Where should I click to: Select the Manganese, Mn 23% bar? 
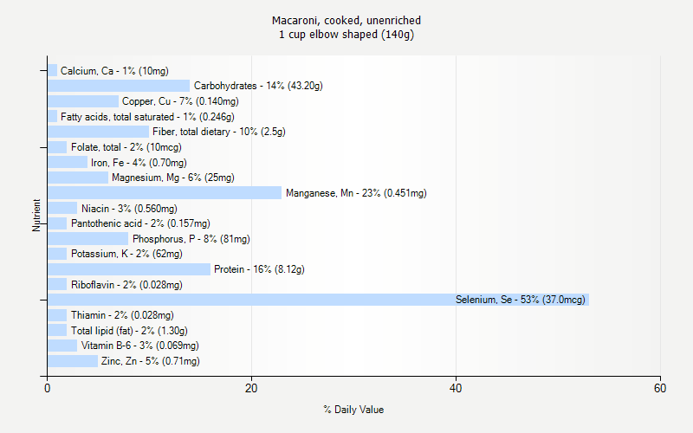tap(165, 192)
